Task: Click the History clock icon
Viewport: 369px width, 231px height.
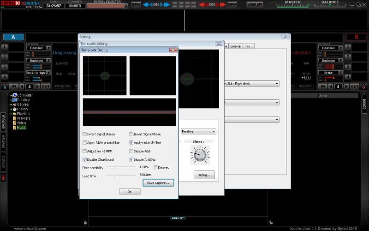Action: (15, 109)
